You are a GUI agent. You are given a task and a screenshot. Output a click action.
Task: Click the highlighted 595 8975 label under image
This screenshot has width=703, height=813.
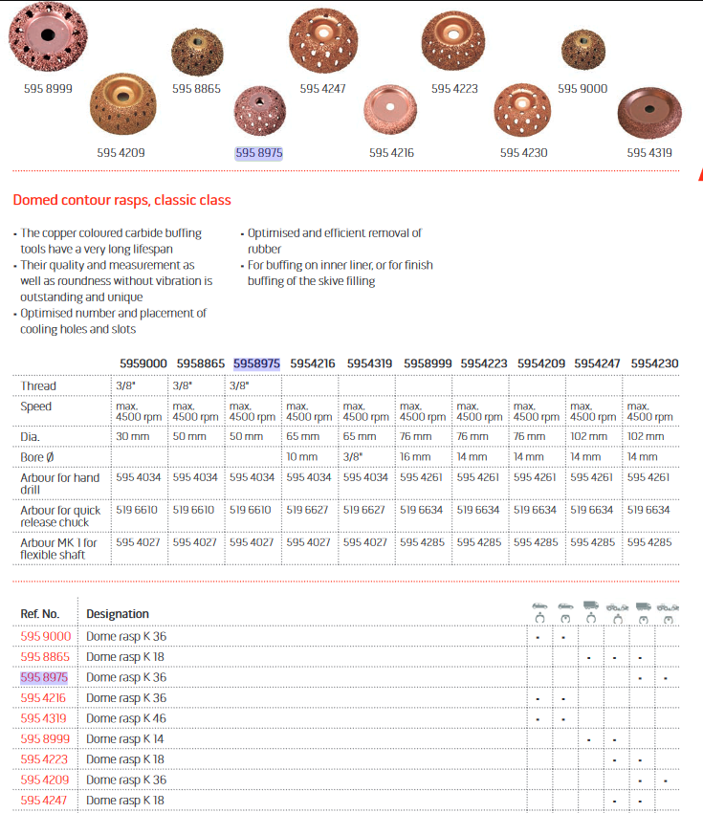tap(259, 153)
